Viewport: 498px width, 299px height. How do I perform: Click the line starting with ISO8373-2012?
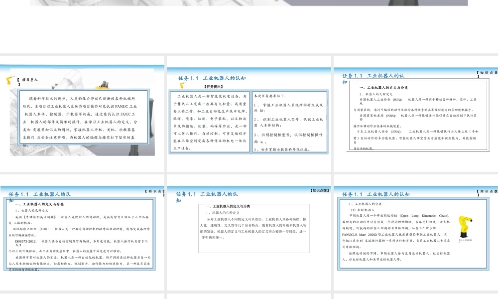81,241
